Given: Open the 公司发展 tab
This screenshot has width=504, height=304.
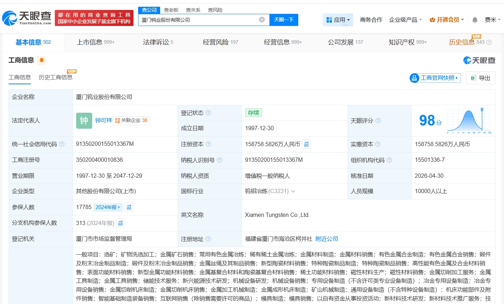Looking at the screenshot, I should click(x=346, y=42).
